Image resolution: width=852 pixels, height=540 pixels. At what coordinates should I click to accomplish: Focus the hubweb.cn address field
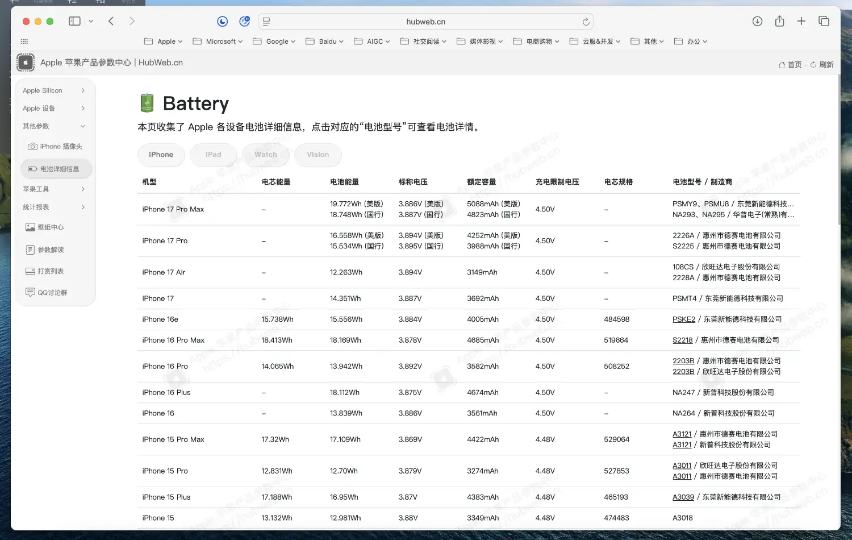coord(425,22)
